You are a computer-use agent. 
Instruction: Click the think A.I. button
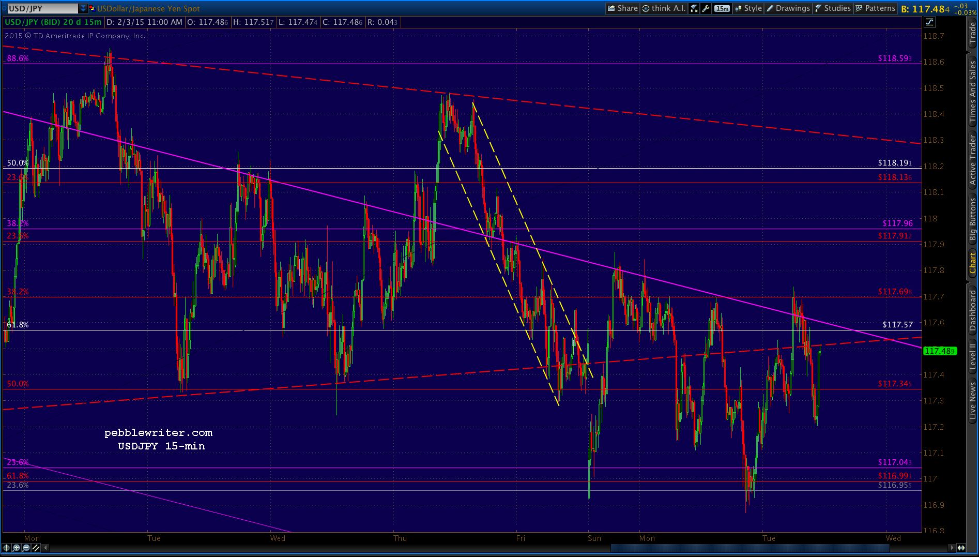(664, 8)
